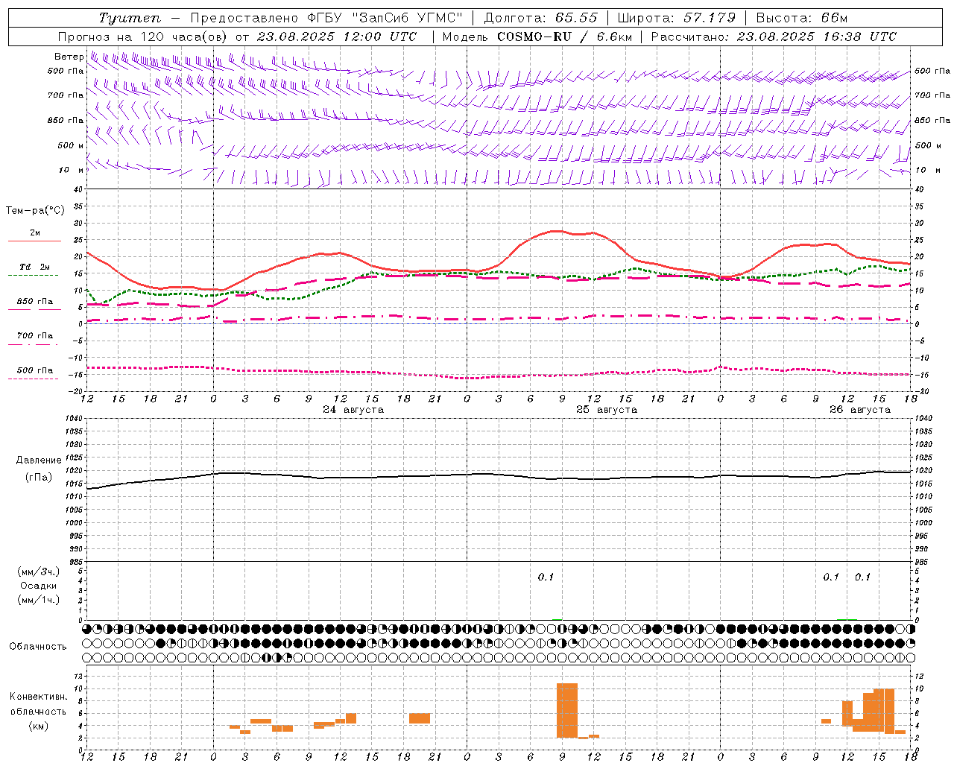Click the '(мм/1ч.)' precipitation unit label
Screen dimensions: 954x763
39,600
